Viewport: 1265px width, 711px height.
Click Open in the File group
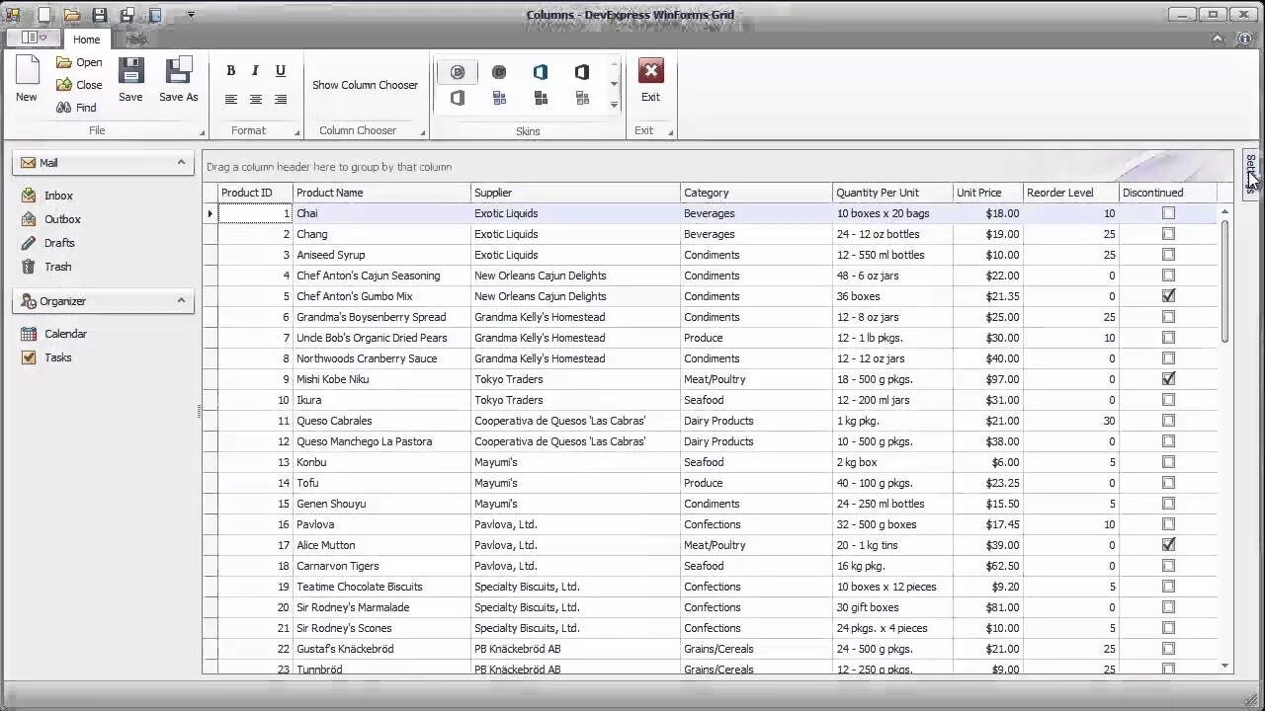79,62
